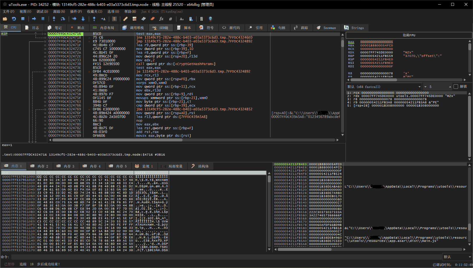Switch to the Strings tab
Image resolution: width=473 pixels, height=268 pixels.
pyautogui.click(x=354, y=28)
